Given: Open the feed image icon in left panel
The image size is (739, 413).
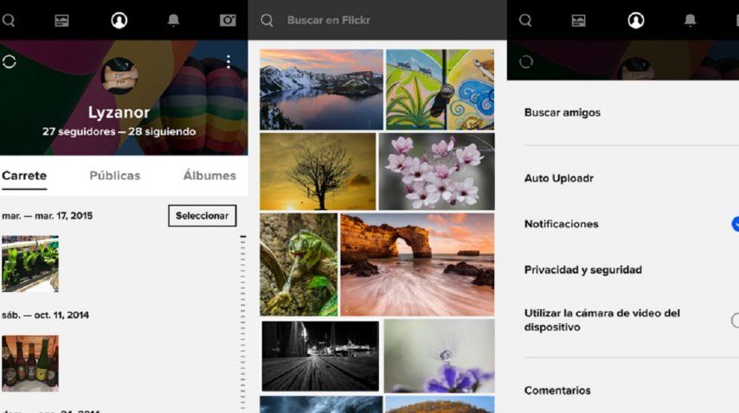Looking at the screenshot, I should click(x=61, y=20).
